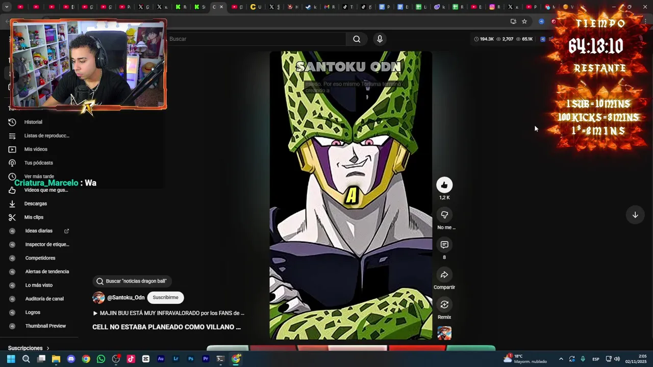Open Historial in the sidebar

pos(33,122)
